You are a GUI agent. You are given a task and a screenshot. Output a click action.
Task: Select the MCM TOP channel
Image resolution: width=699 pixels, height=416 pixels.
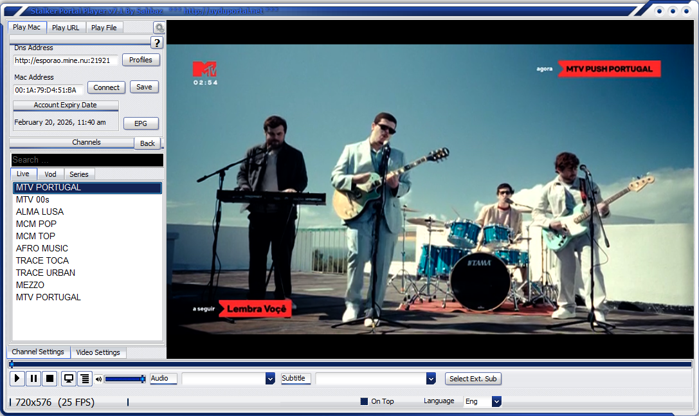[x=87, y=237]
